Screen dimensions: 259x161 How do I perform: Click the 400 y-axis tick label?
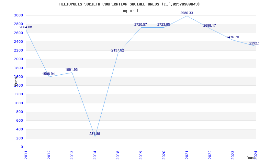19,129
